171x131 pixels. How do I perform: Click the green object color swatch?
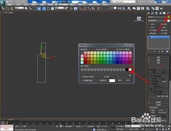pos(169,17)
